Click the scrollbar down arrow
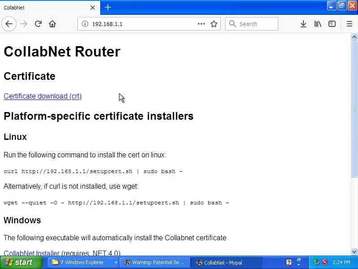Viewport: 358px width, 269px height. tap(354, 252)
